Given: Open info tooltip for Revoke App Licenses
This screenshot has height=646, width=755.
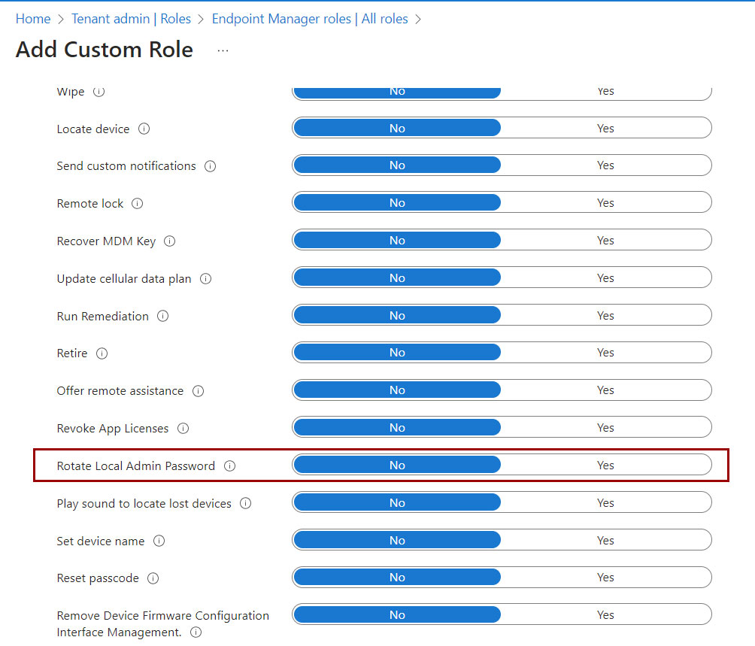Looking at the screenshot, I should [183, 429].
